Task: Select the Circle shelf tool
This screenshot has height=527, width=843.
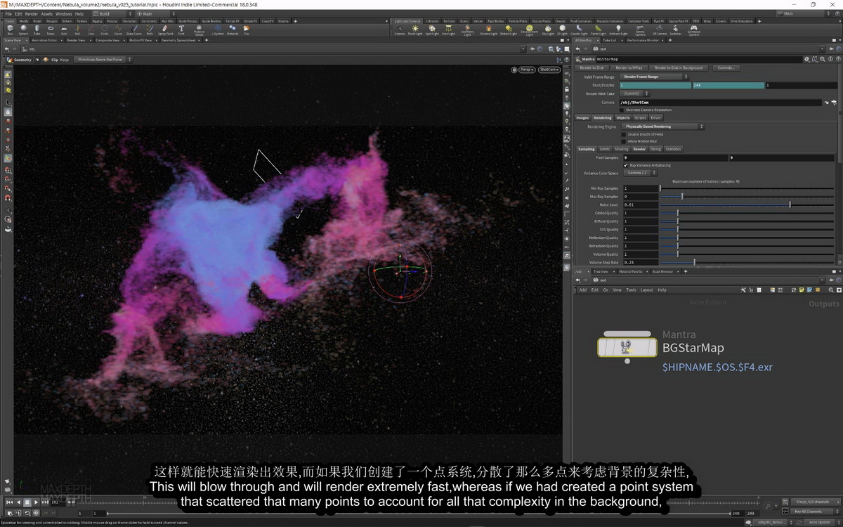Action: [x=105, y=30]
